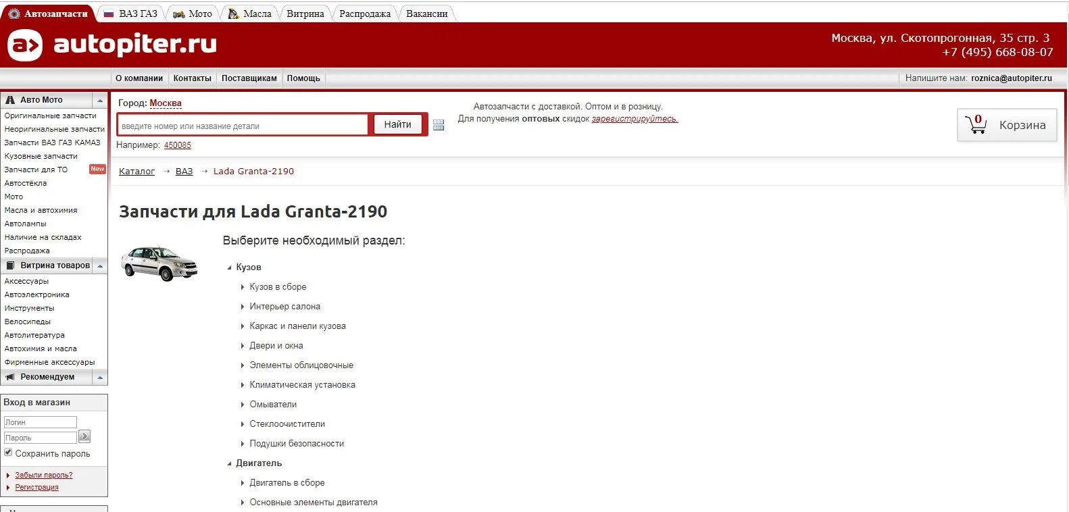Viewport: 1069px width, 512px height.
Task: Toggle the Сохранить пароль checkbox
Action: (x=8, y=453)
